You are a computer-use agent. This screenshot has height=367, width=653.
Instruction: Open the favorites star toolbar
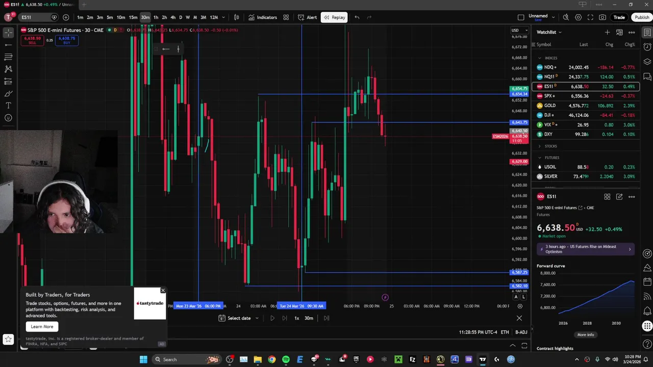point(8,338)
